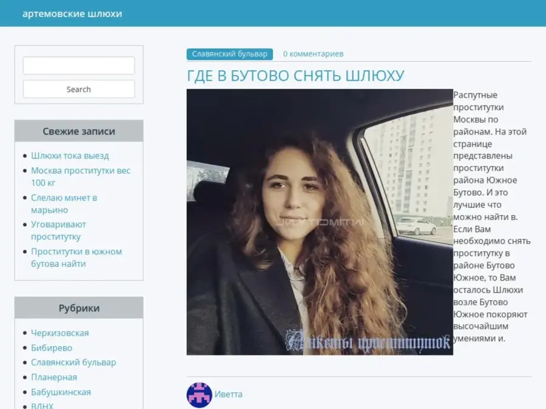
Task: Open the 0 комментариев link
Action: click(313, 54)
